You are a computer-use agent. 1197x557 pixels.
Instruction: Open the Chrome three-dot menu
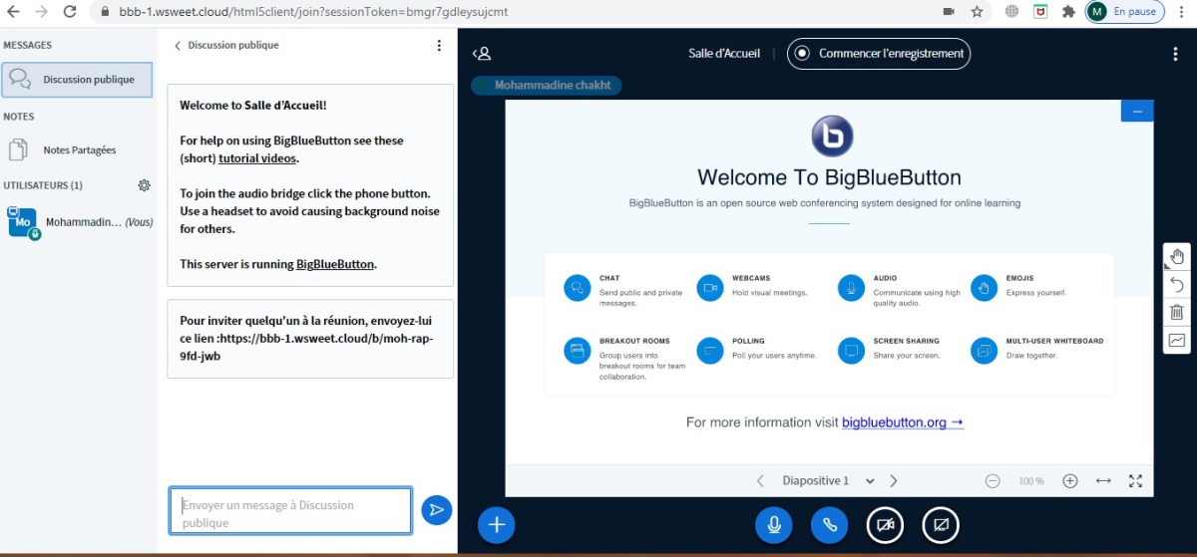1181,12
